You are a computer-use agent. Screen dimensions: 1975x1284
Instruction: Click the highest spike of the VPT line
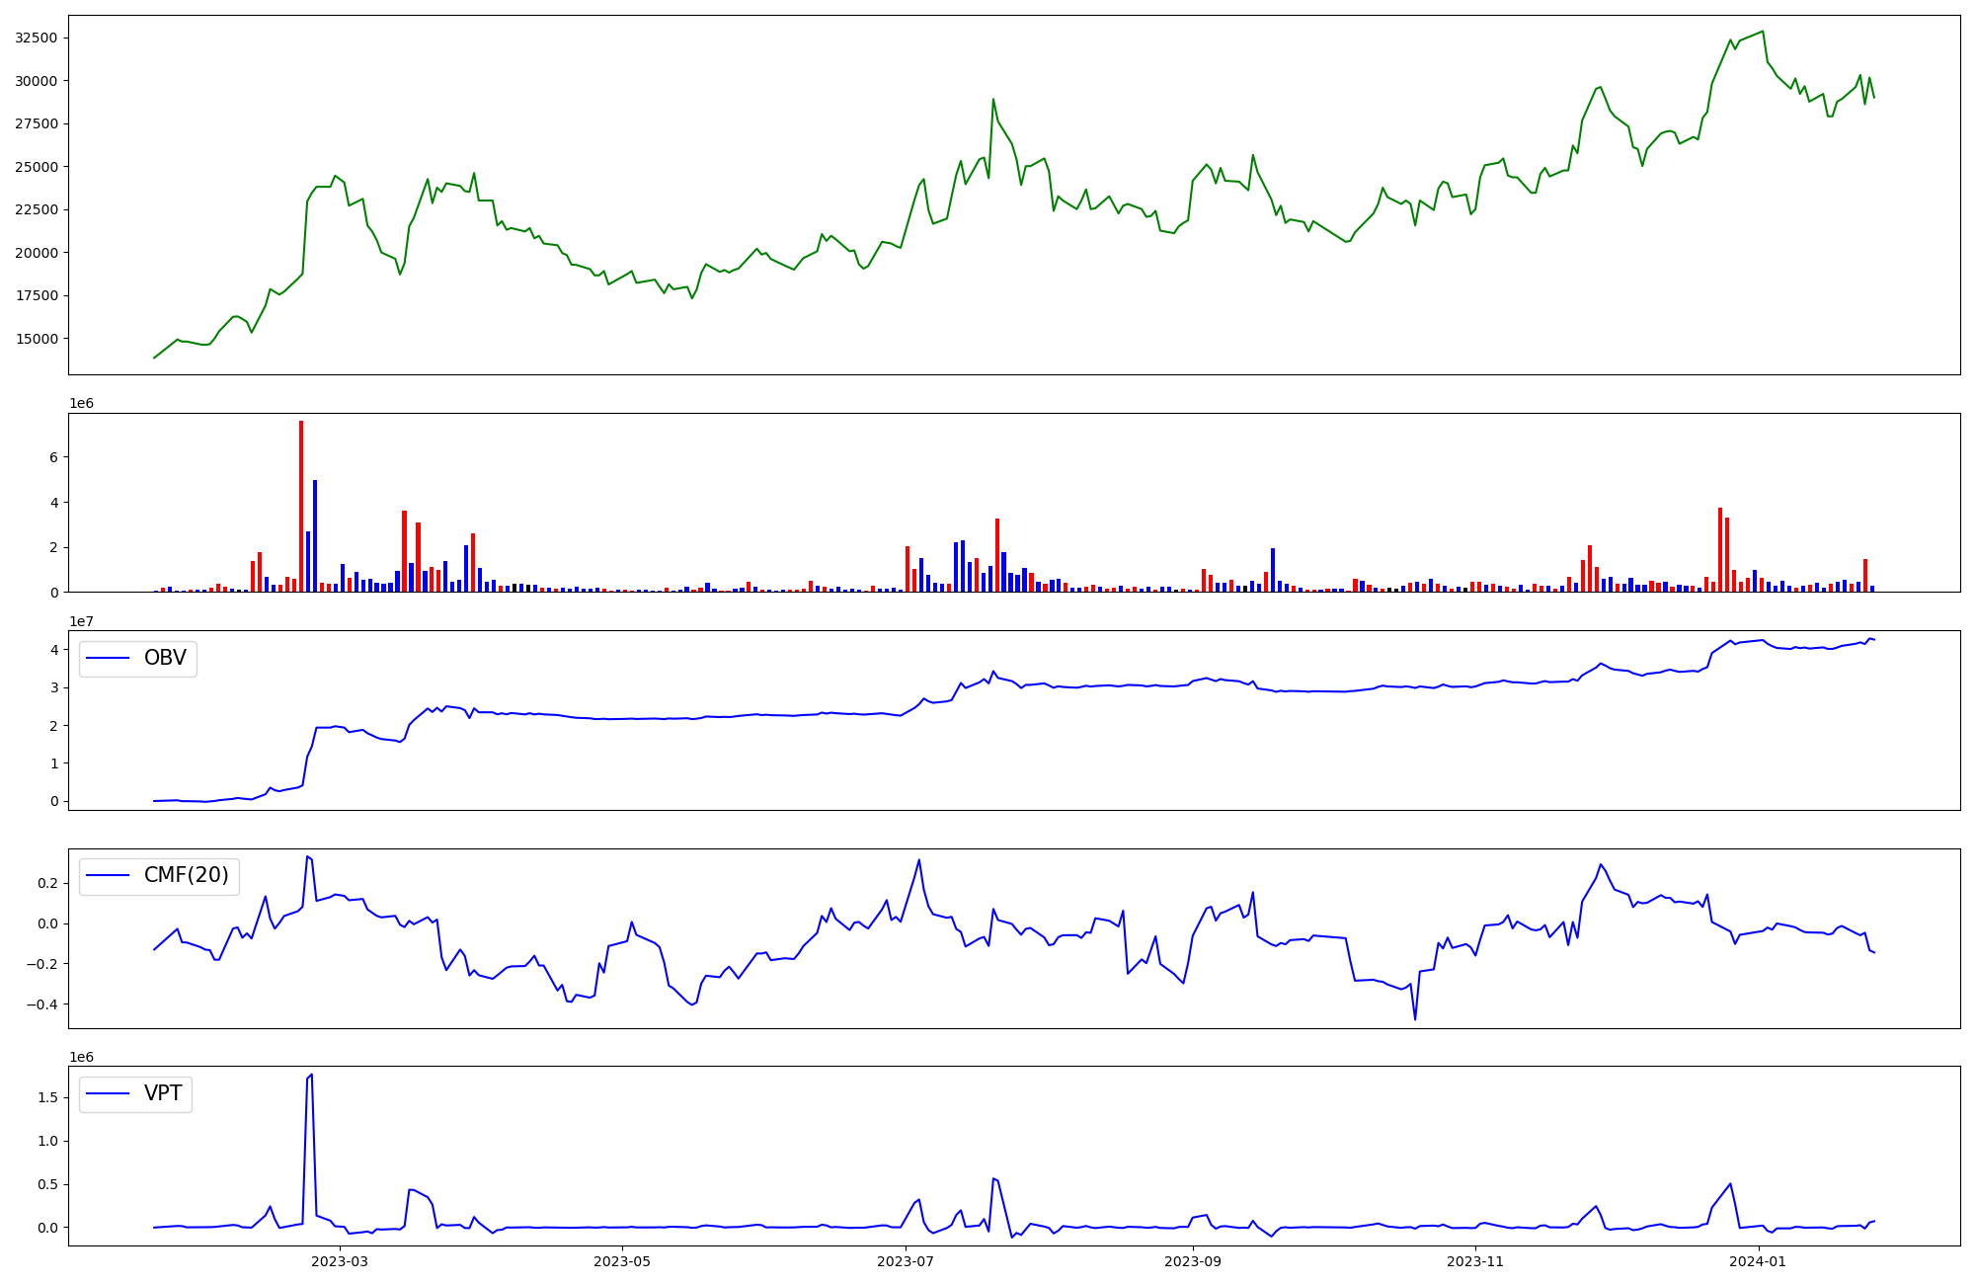click(x=312, y=1075)
